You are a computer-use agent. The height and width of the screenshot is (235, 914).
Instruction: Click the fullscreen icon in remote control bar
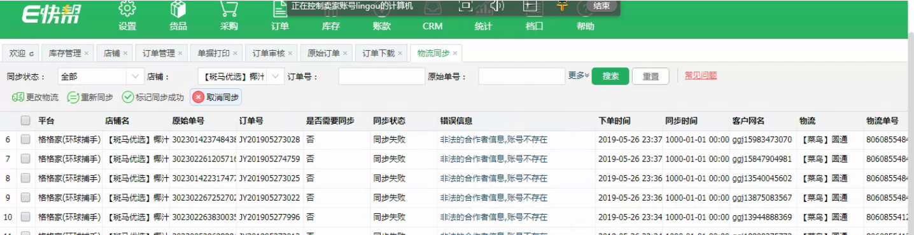click(465, 6)
